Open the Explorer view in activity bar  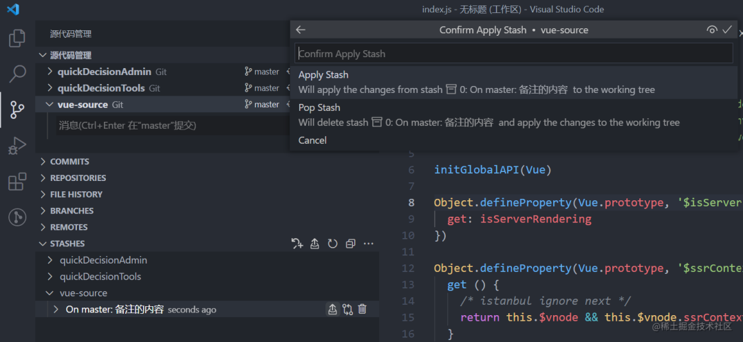(x=17, y=39)
